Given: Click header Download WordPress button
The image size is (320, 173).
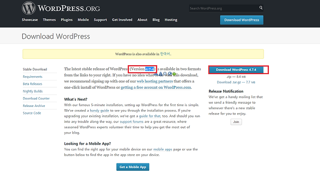Looking at the screenshot, I should coord(242,20).
